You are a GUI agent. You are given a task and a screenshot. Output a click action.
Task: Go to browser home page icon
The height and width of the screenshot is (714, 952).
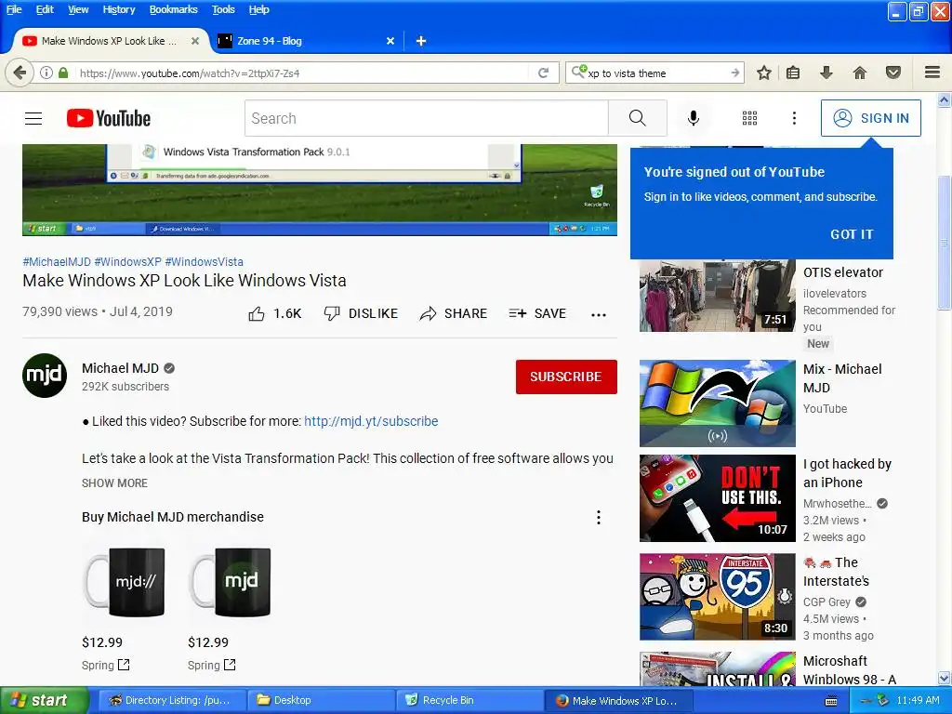860,73
